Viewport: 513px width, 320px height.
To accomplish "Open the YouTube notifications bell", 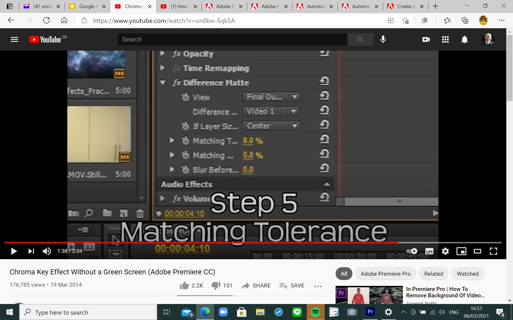I will click(465, 39).
